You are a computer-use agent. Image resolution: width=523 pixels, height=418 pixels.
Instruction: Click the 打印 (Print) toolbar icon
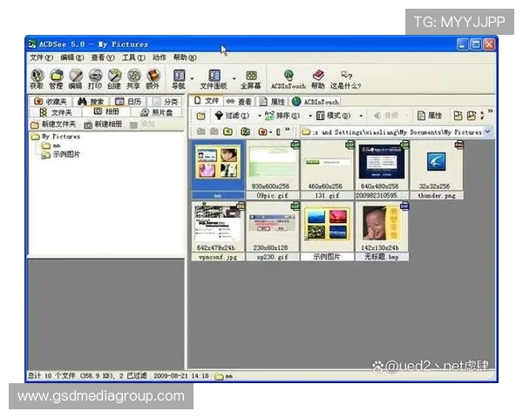coord(94,78)
